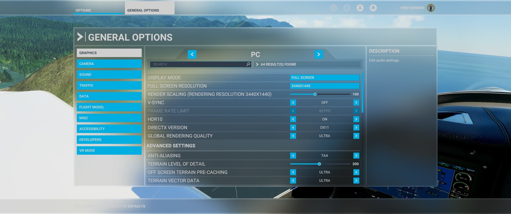Select next DirectX Version option

356,127
